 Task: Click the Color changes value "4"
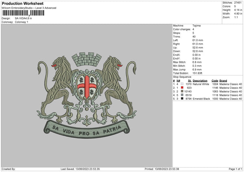[x=193, y=29]
